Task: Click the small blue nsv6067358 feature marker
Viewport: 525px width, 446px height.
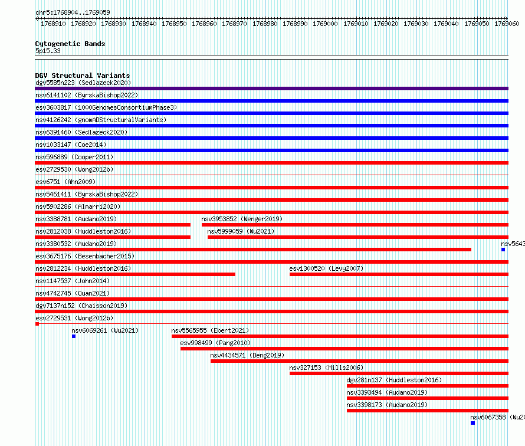Action: 472,423
